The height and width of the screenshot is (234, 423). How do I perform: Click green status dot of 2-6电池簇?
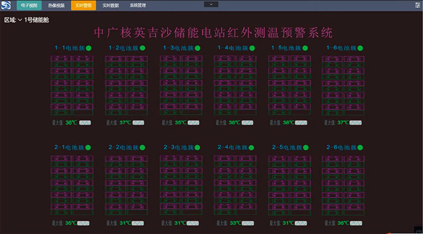[360, 148]
